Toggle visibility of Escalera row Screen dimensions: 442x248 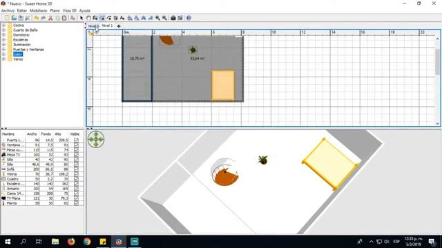click(x=76, y=184)
